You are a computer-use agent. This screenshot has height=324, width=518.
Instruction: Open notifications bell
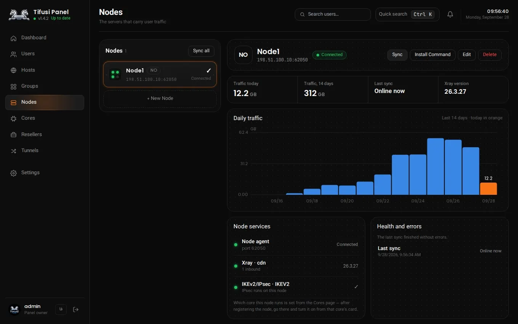tap(450, 14)
